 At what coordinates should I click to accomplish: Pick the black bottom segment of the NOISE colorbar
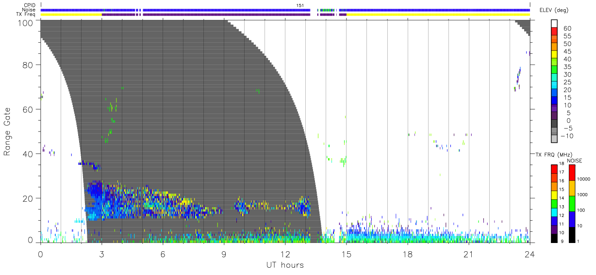tap(572, 234)
